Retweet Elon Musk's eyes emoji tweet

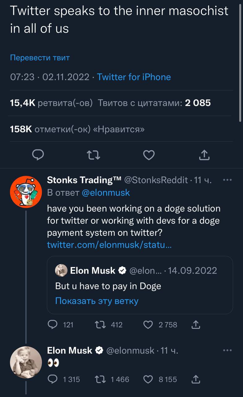[100, 379]
